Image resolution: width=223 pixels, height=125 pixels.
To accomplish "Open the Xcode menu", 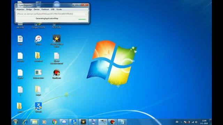I will [59, 9].
